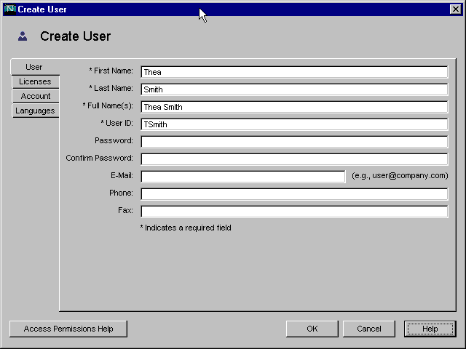
Task: Switch to the Licenses tab
Action: point(36,81)
